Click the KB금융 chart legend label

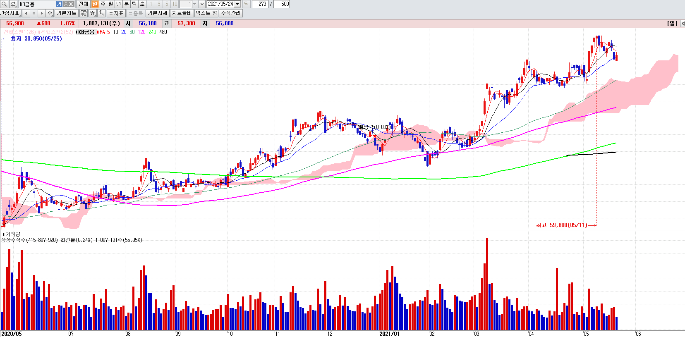click(86, 32)
